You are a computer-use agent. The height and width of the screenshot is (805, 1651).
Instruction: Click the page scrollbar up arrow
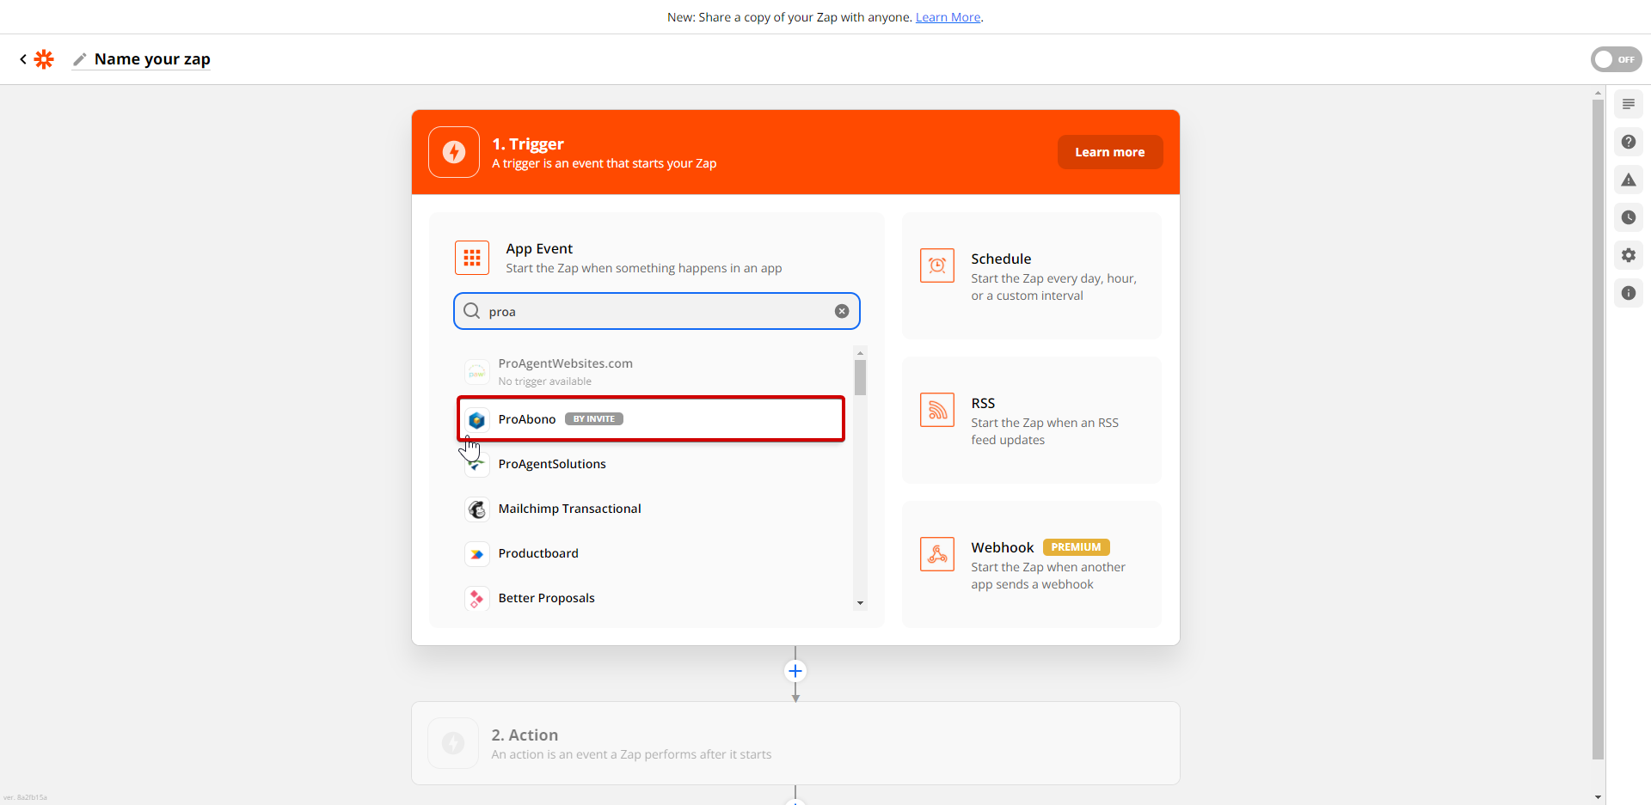(1598, 93)
